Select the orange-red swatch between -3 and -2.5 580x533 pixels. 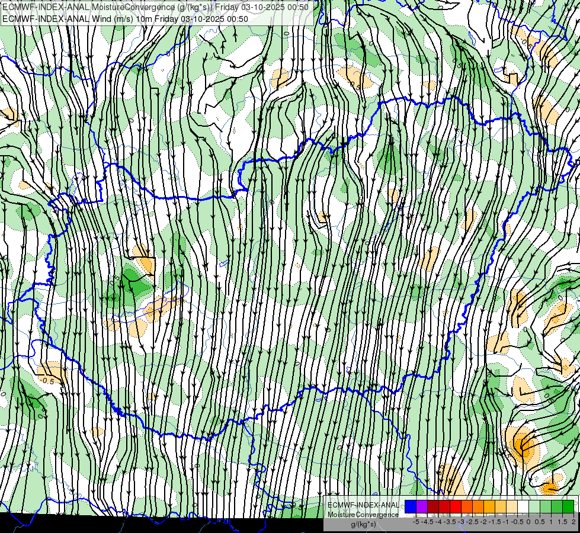coord(467,507)
